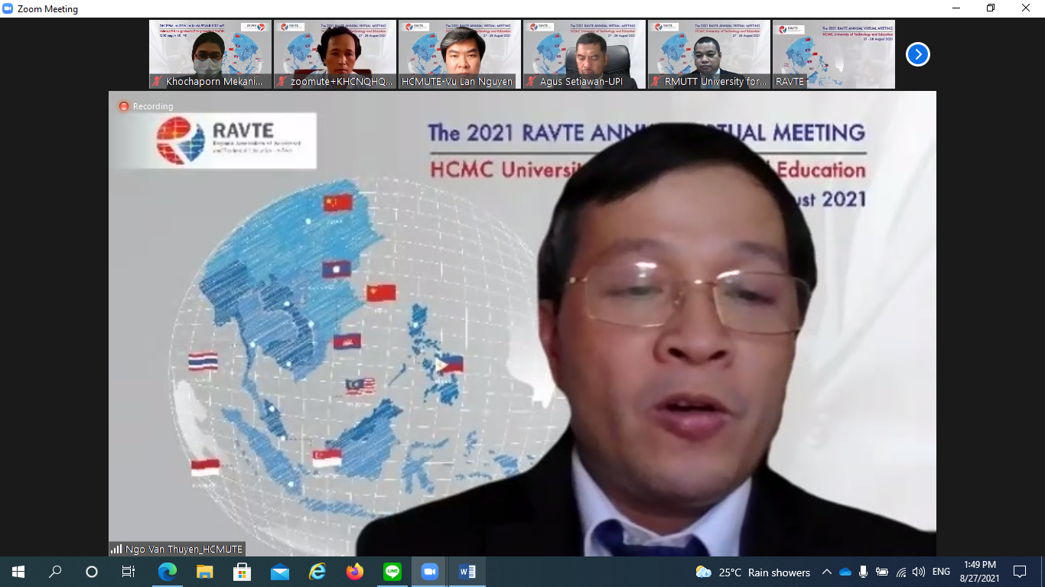Open Task View on the taskbar
The image size is (1045, 587).
(129, 572)
